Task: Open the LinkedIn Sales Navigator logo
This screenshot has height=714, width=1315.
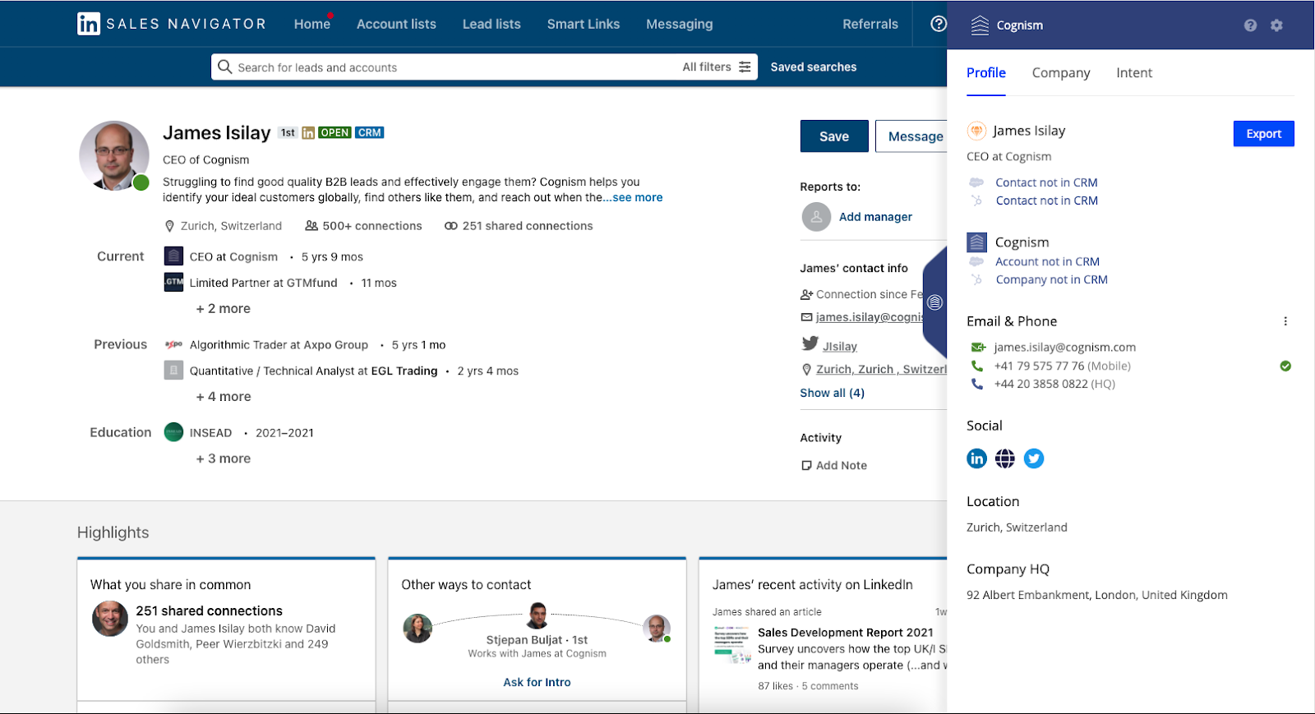Action: [171, 24]
